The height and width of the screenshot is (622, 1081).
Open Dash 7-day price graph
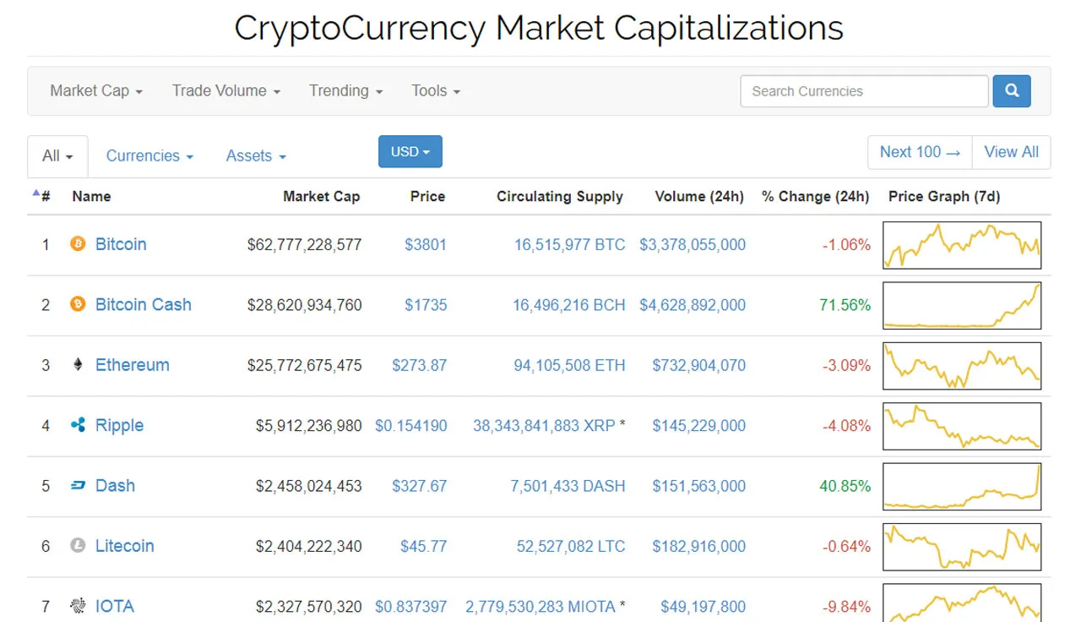(962, 487)
